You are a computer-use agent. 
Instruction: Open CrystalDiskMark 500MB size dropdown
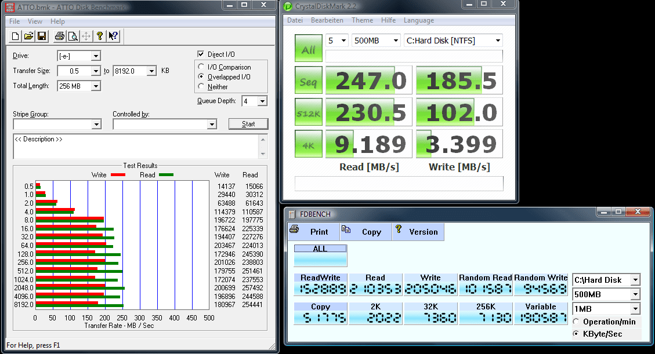click(x=396, y=41)
